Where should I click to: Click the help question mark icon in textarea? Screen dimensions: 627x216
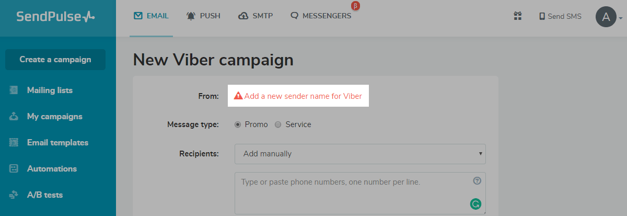(x=477, y=181)
